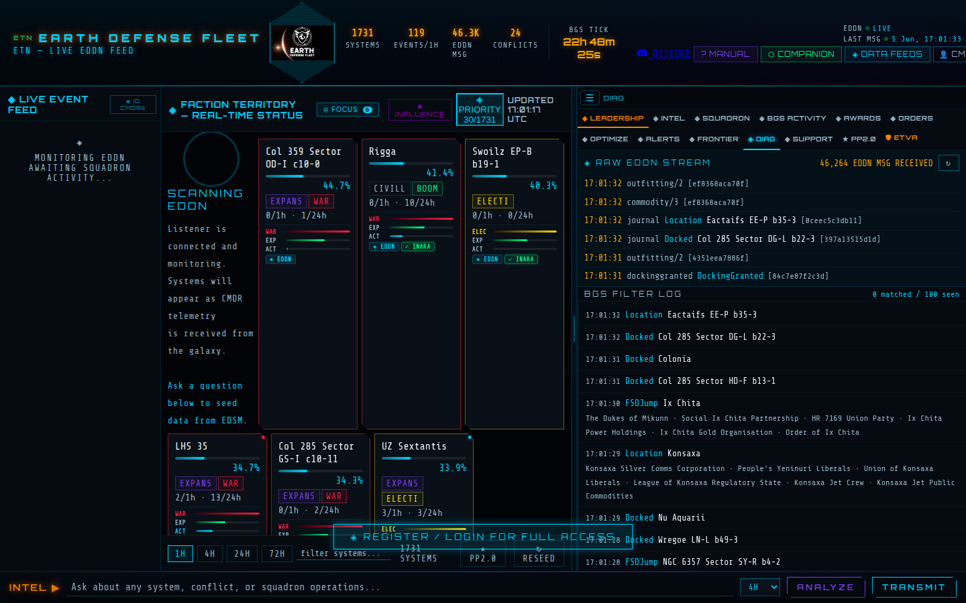Toggle the ID CMDRs button

(133, 105)
